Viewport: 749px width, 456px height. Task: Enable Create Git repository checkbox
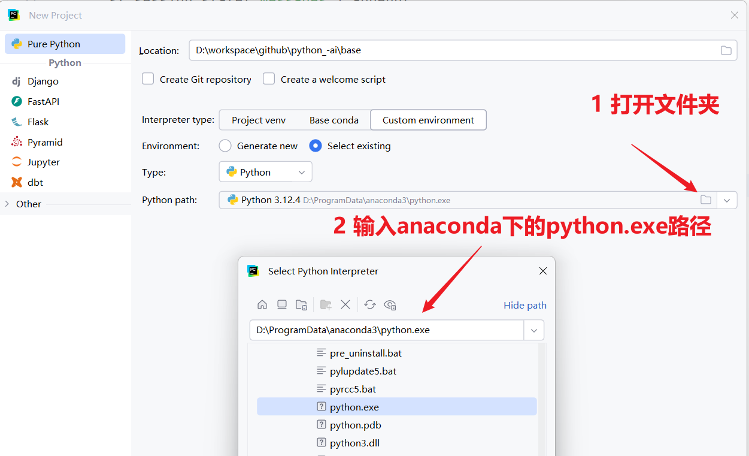pyautogui.click(x=148, y=78)
